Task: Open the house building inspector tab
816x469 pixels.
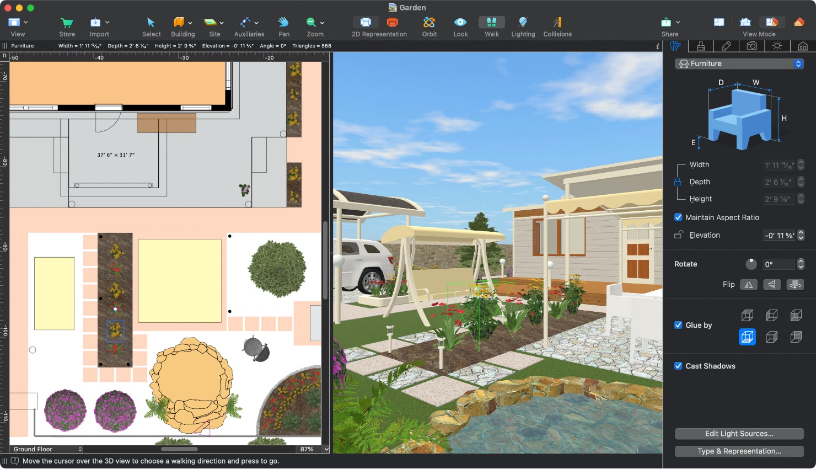Action: (x=803, y=46)
